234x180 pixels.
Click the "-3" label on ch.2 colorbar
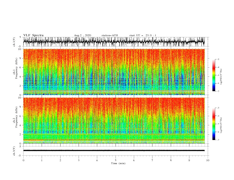coord(218,108)
